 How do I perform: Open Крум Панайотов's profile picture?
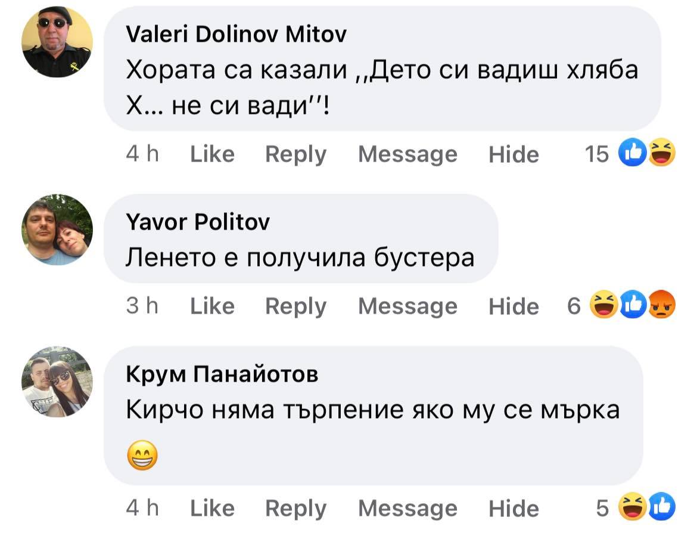click(57, 381)
